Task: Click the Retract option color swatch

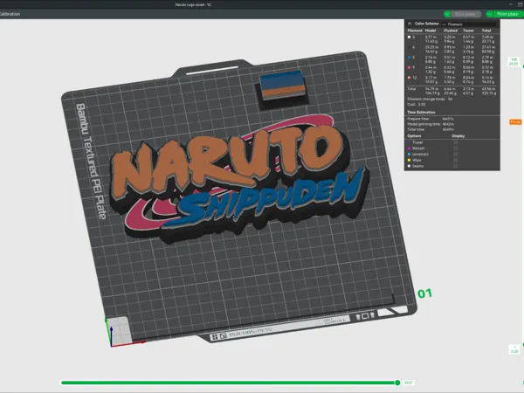Action: pos(409,148)
